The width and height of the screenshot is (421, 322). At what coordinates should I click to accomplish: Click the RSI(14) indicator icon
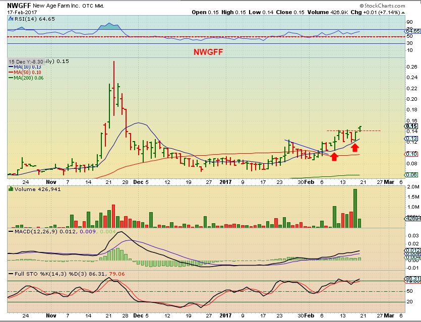tap(11, 19)
